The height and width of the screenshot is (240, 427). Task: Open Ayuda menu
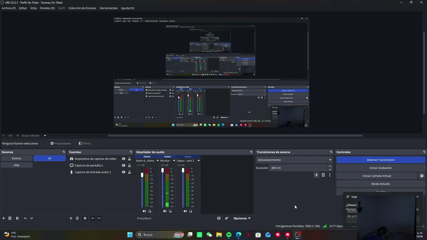127,8
